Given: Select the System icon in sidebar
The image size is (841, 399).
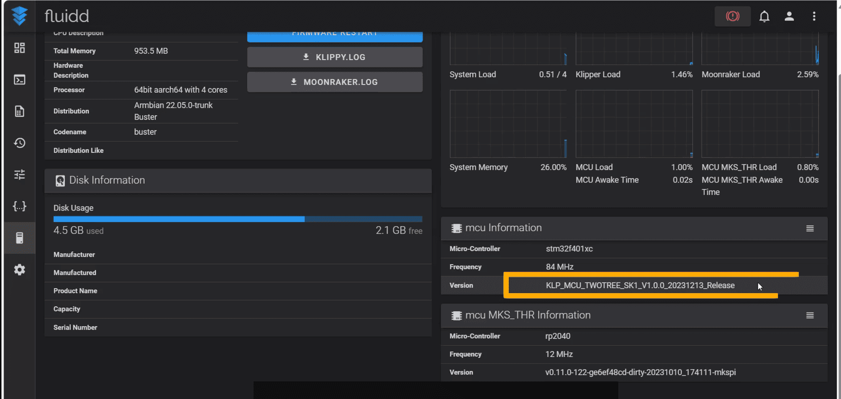Looking at the screenshot, I should (20, 238).
